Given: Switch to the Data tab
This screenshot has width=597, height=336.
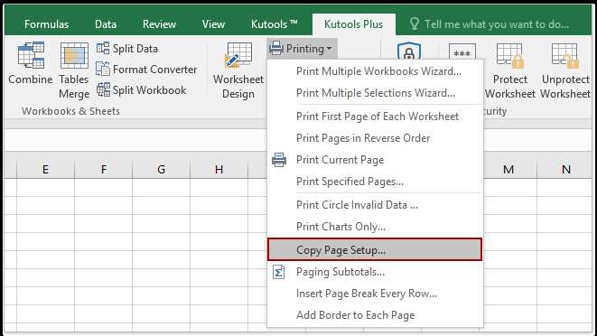Looking at the screenshot, I should [x=106, y=24].
